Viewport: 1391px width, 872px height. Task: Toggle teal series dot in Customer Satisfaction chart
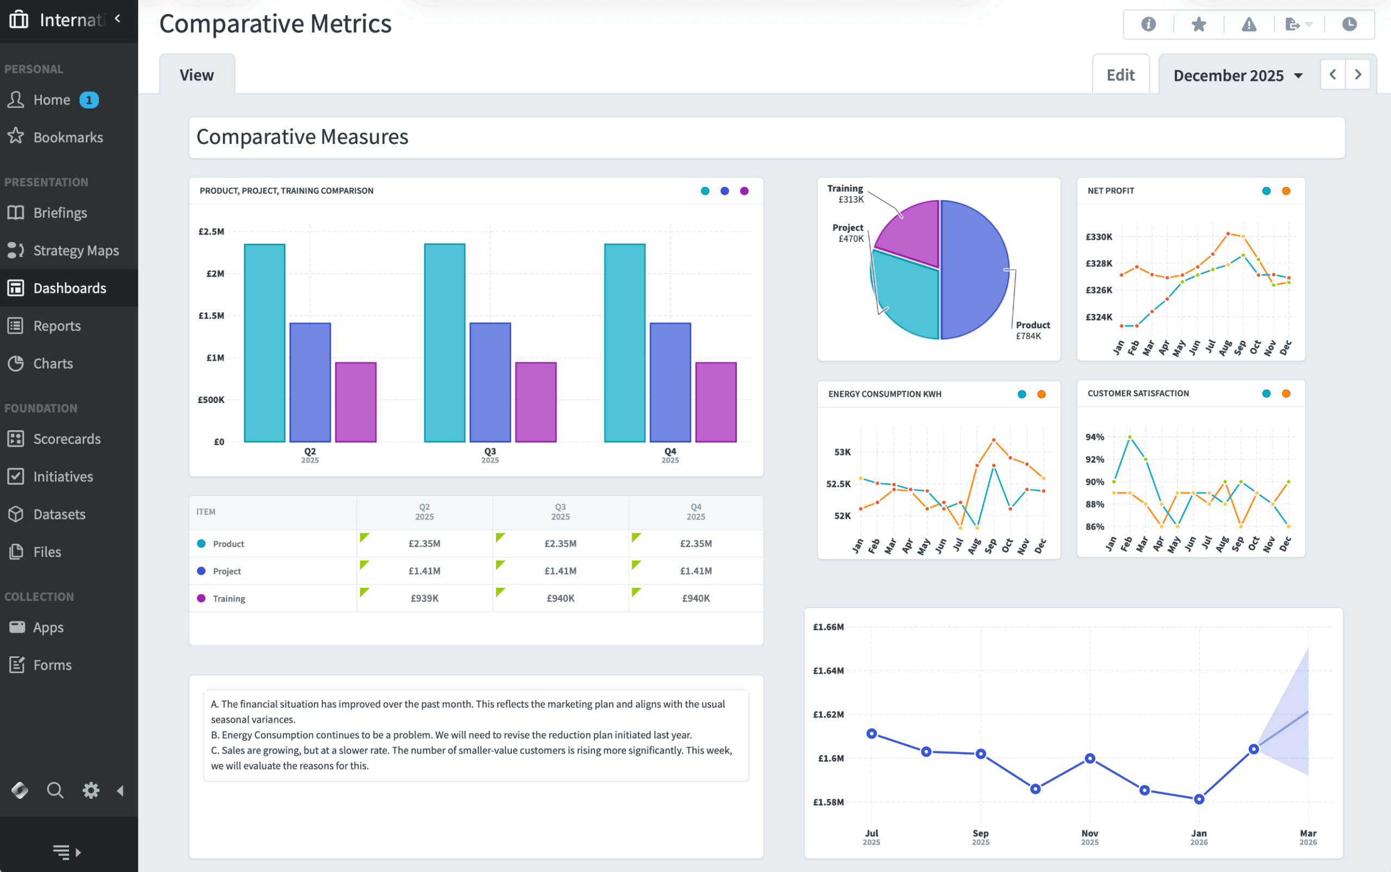(1267, 393)
